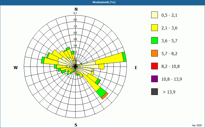This screenshot has height=128, width=205.
Task: Click the 3,6 radial axis value
Action: tap(75, 46)
